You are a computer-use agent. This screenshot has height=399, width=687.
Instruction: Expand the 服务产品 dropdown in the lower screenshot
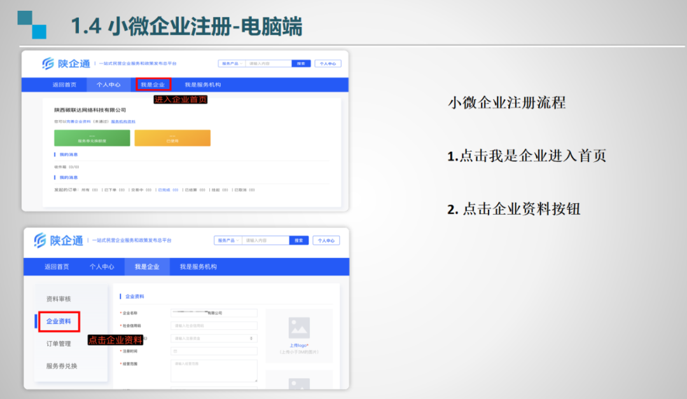point(228,241)
